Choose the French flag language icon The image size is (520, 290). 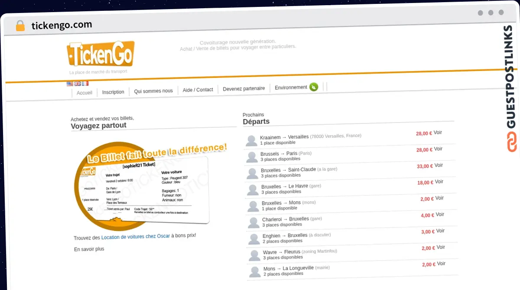(85, 84)
